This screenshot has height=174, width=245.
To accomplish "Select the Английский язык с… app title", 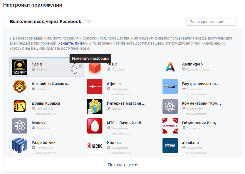I will pos(51,84).
